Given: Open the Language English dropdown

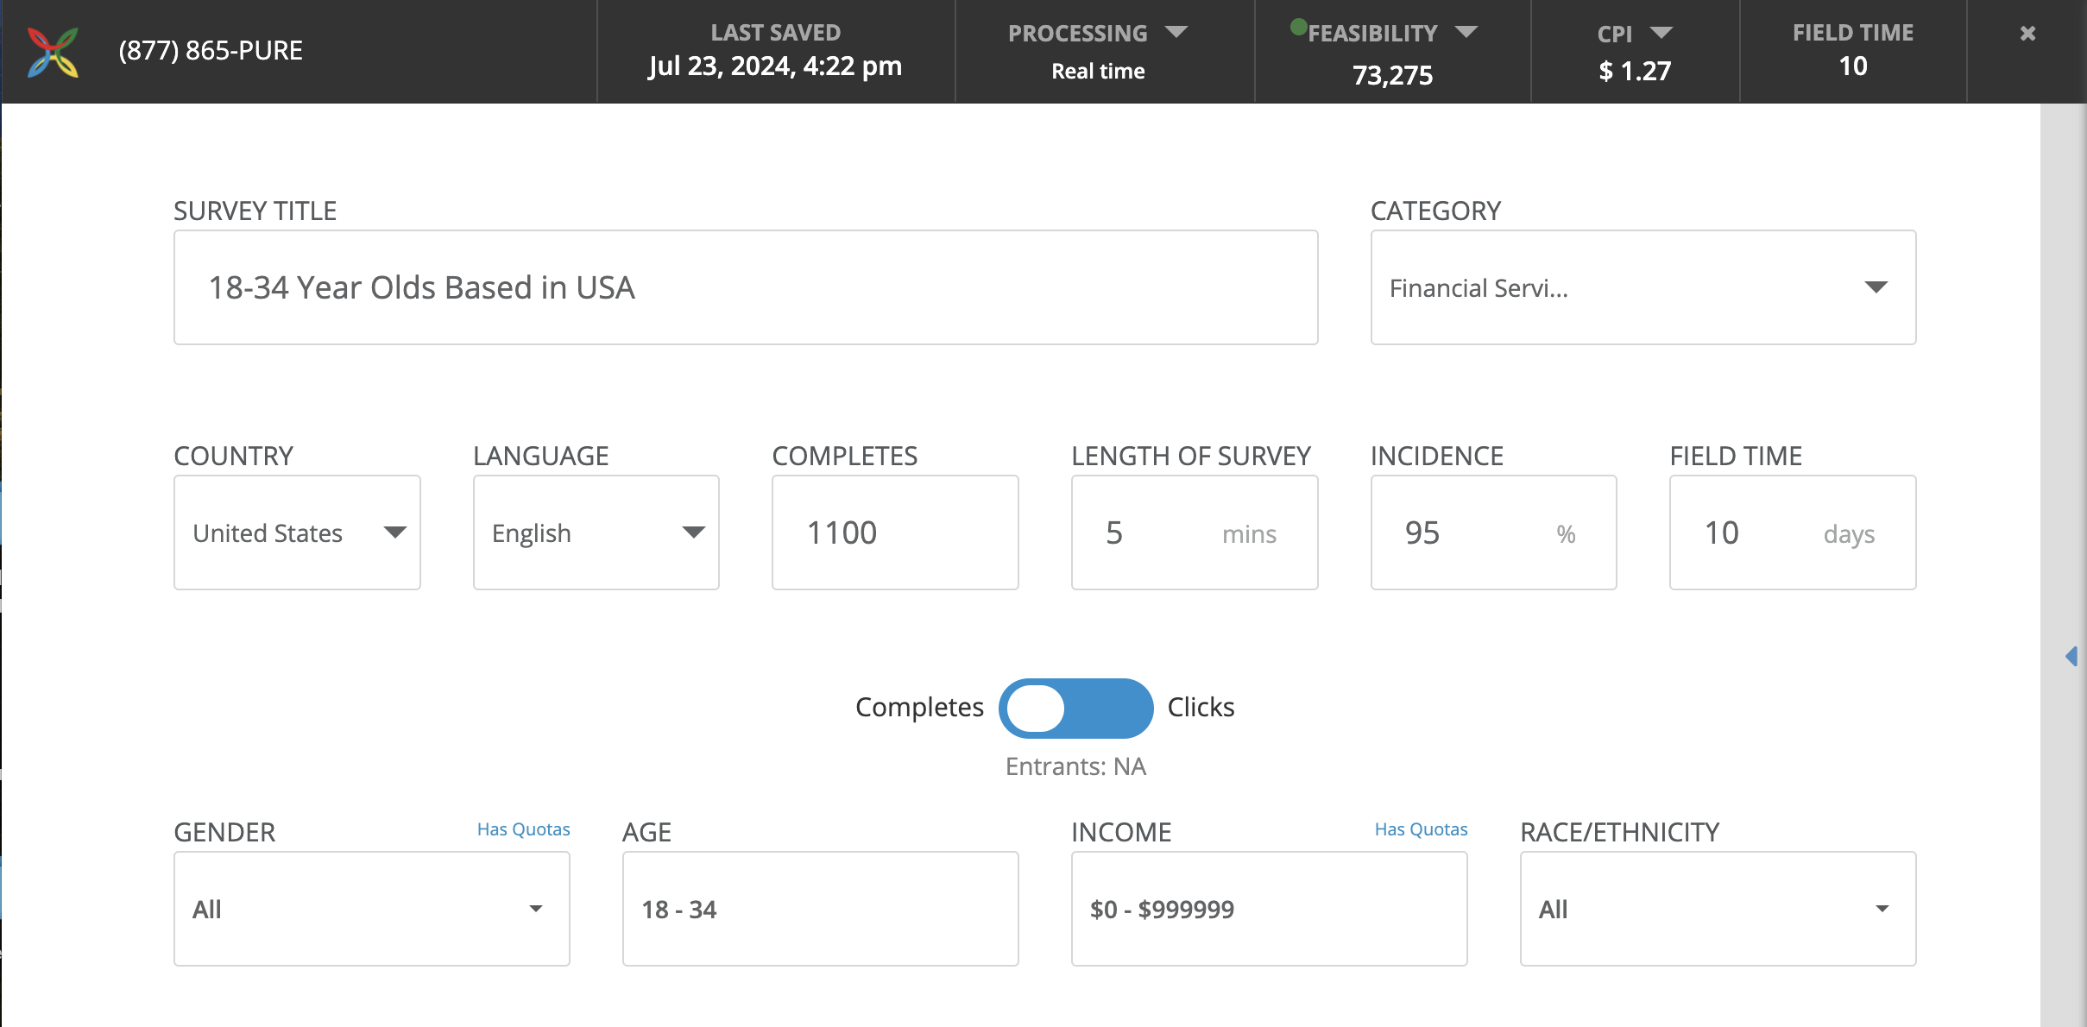Looking at the screenshot, I should point(596,532).
